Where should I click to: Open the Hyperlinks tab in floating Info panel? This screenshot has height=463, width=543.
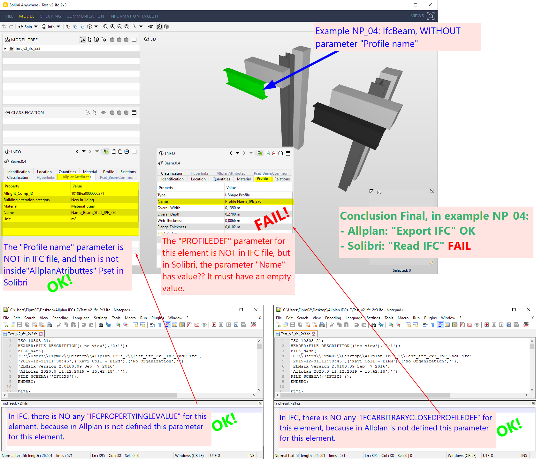(x=200, y=173)
